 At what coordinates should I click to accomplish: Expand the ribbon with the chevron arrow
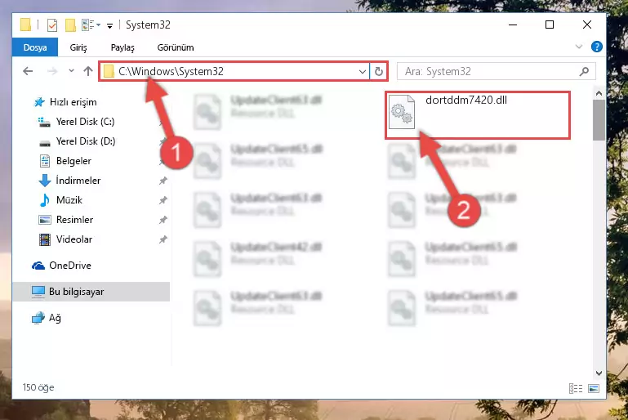coord(579,47)
